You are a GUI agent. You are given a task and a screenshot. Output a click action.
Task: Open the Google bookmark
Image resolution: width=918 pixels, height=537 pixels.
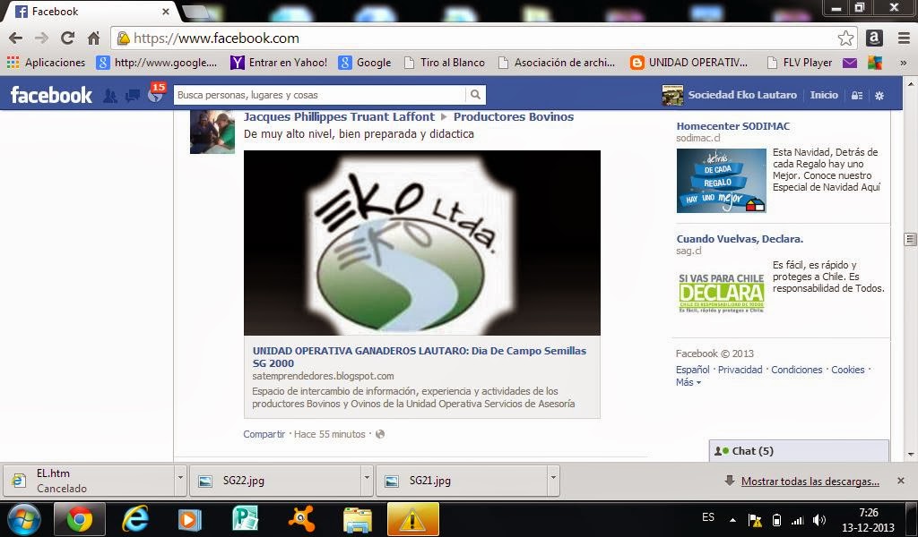coord(366,63)
